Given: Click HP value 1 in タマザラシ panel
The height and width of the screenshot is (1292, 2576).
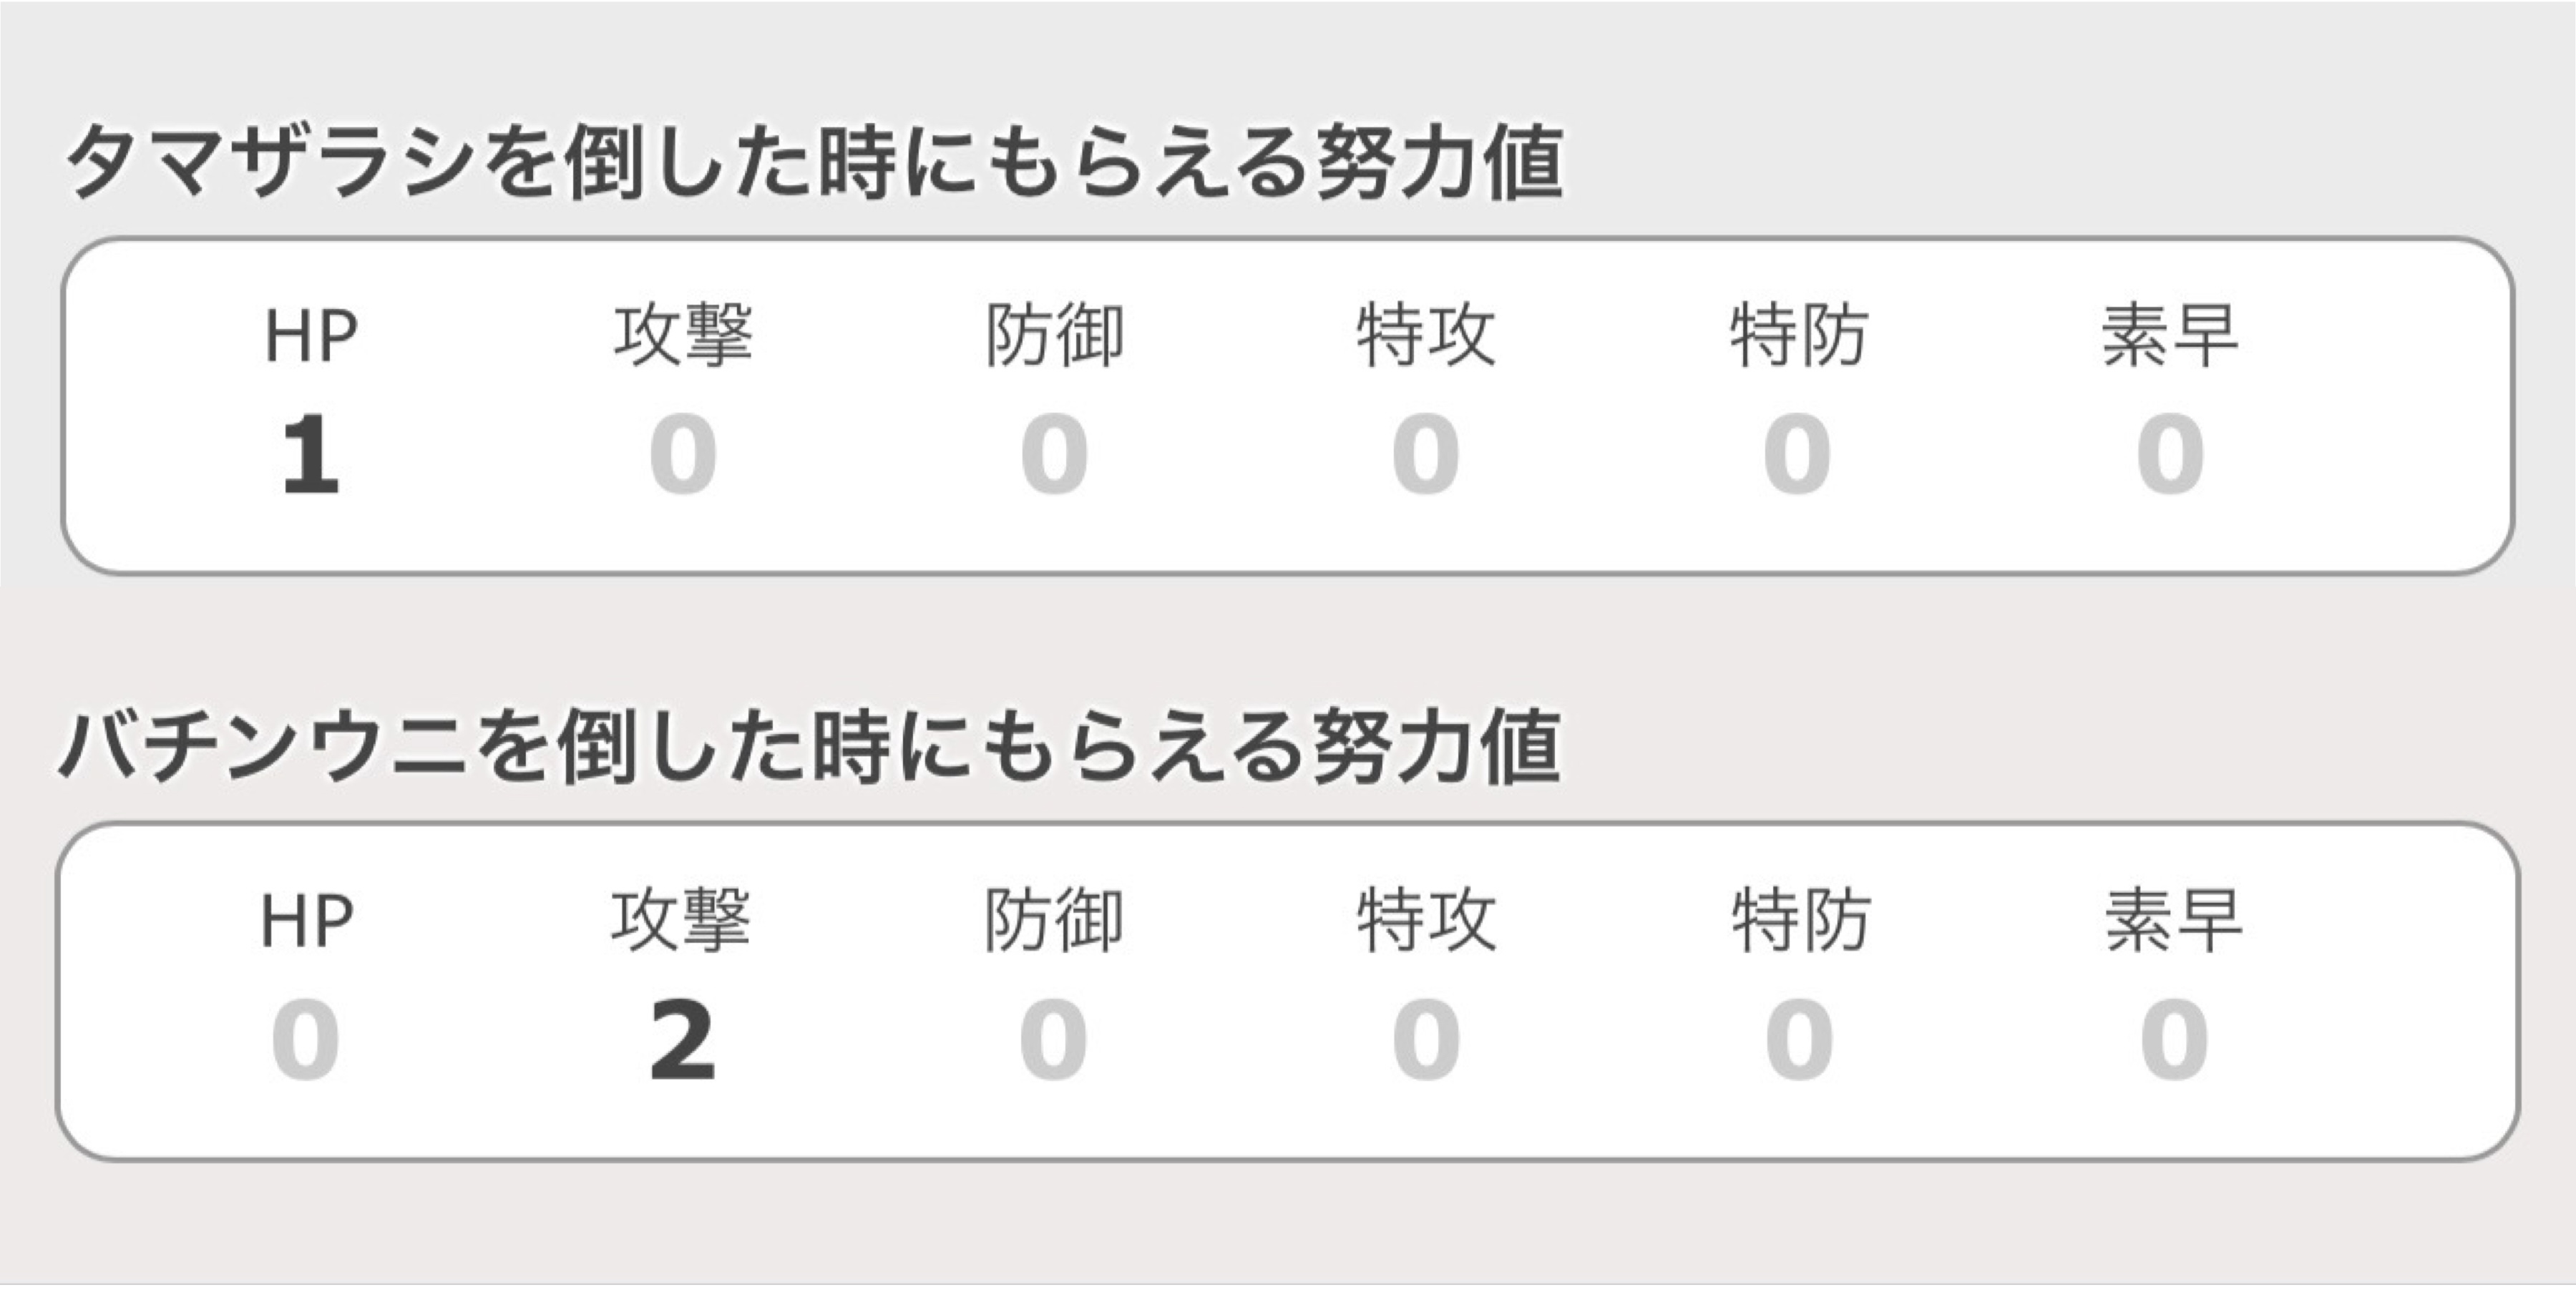Looking at the screenshot, I should point(310,455).
